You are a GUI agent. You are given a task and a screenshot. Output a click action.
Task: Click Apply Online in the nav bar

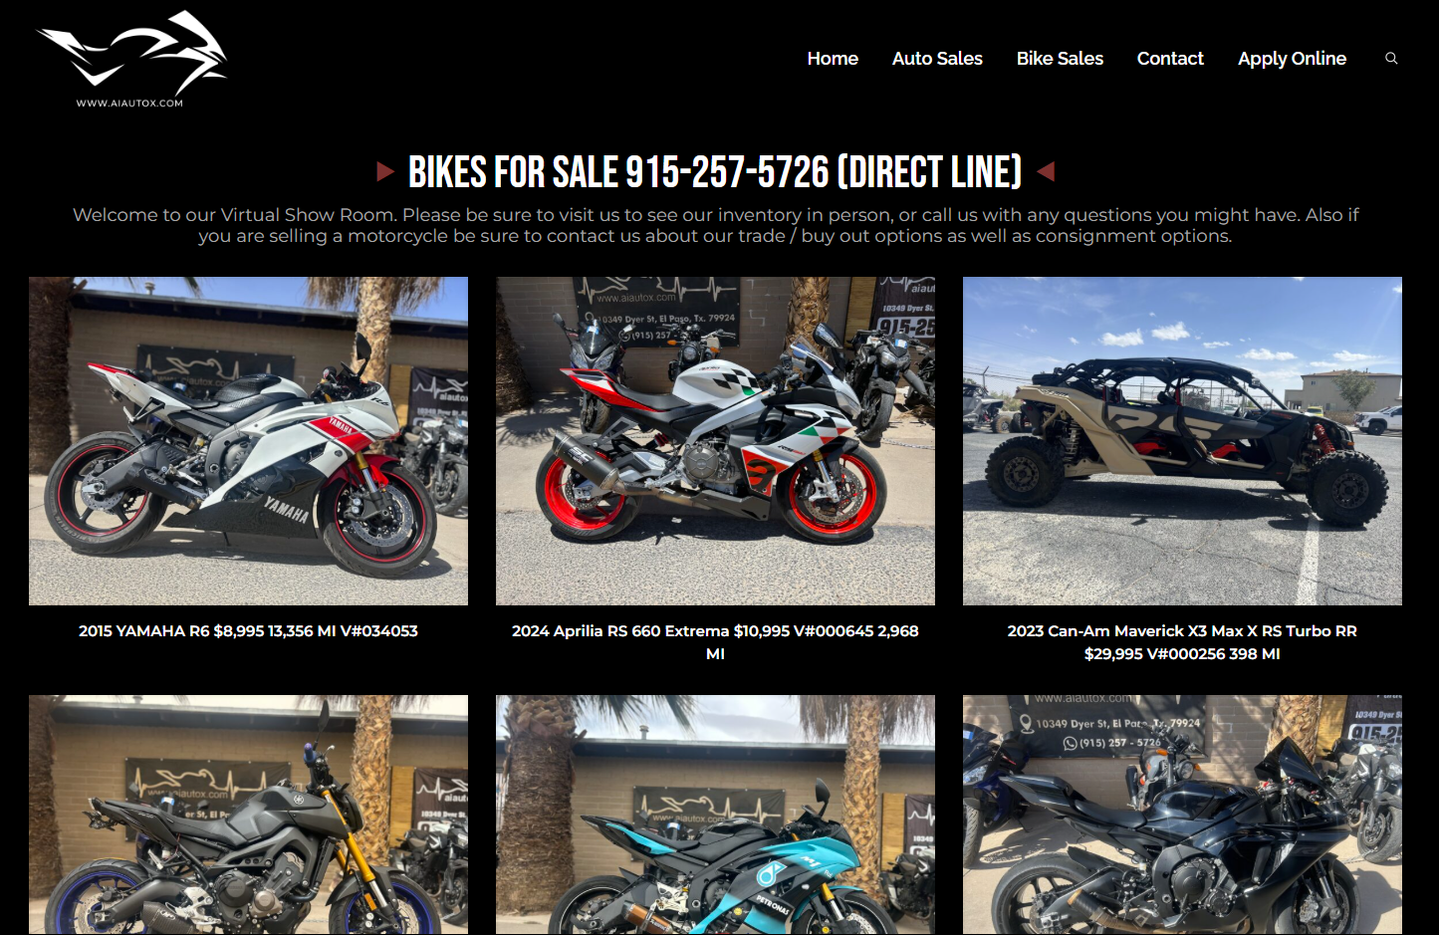[x=1292, y=59]
